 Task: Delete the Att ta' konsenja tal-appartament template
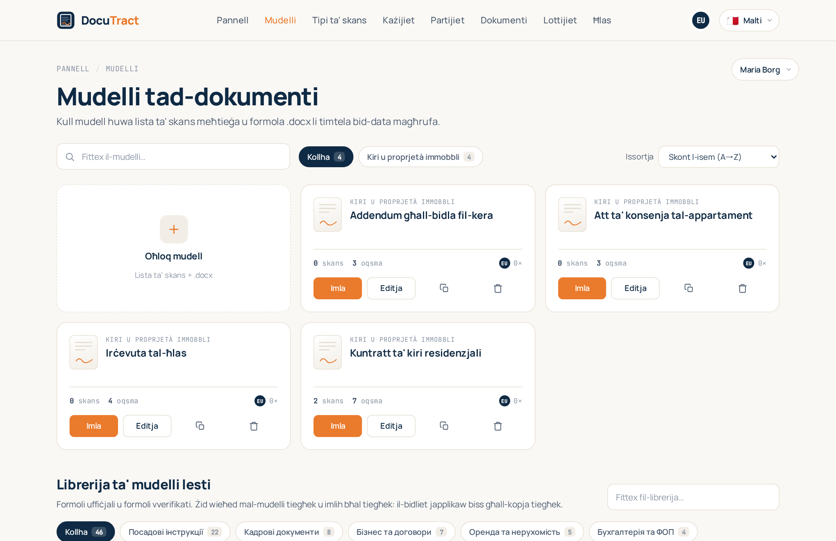(x=743, y=288)
